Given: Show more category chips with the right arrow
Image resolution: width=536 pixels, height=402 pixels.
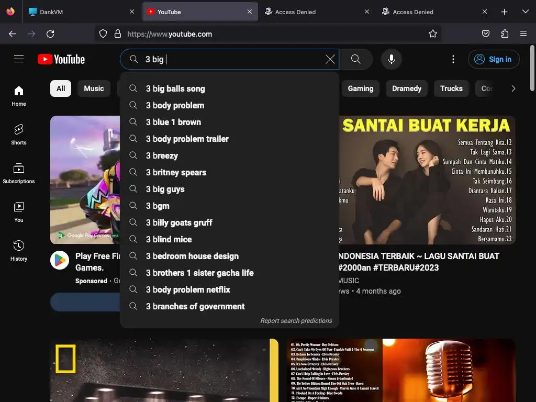Looking at the screenshot, I should (513, 88).
